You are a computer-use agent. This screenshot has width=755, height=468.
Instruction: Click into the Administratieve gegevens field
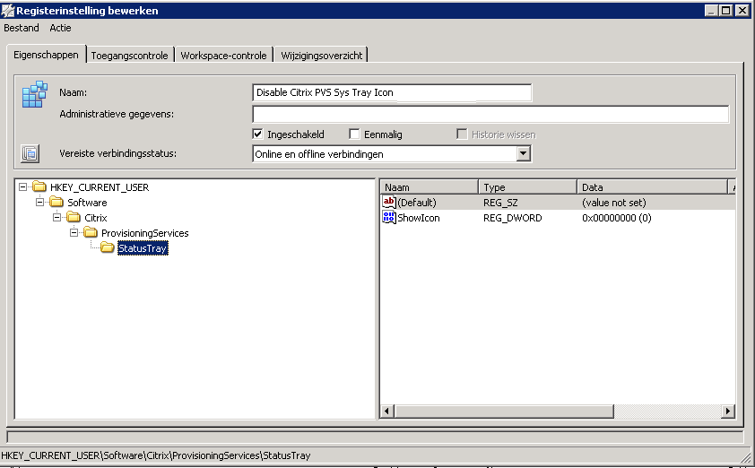(490, 114)
